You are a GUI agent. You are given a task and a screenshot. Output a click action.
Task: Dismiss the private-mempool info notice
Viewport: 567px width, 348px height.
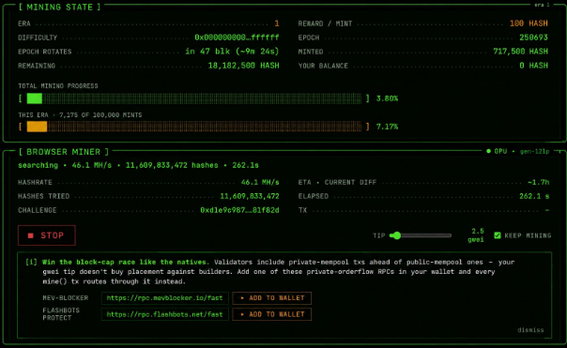coord(530,330)
